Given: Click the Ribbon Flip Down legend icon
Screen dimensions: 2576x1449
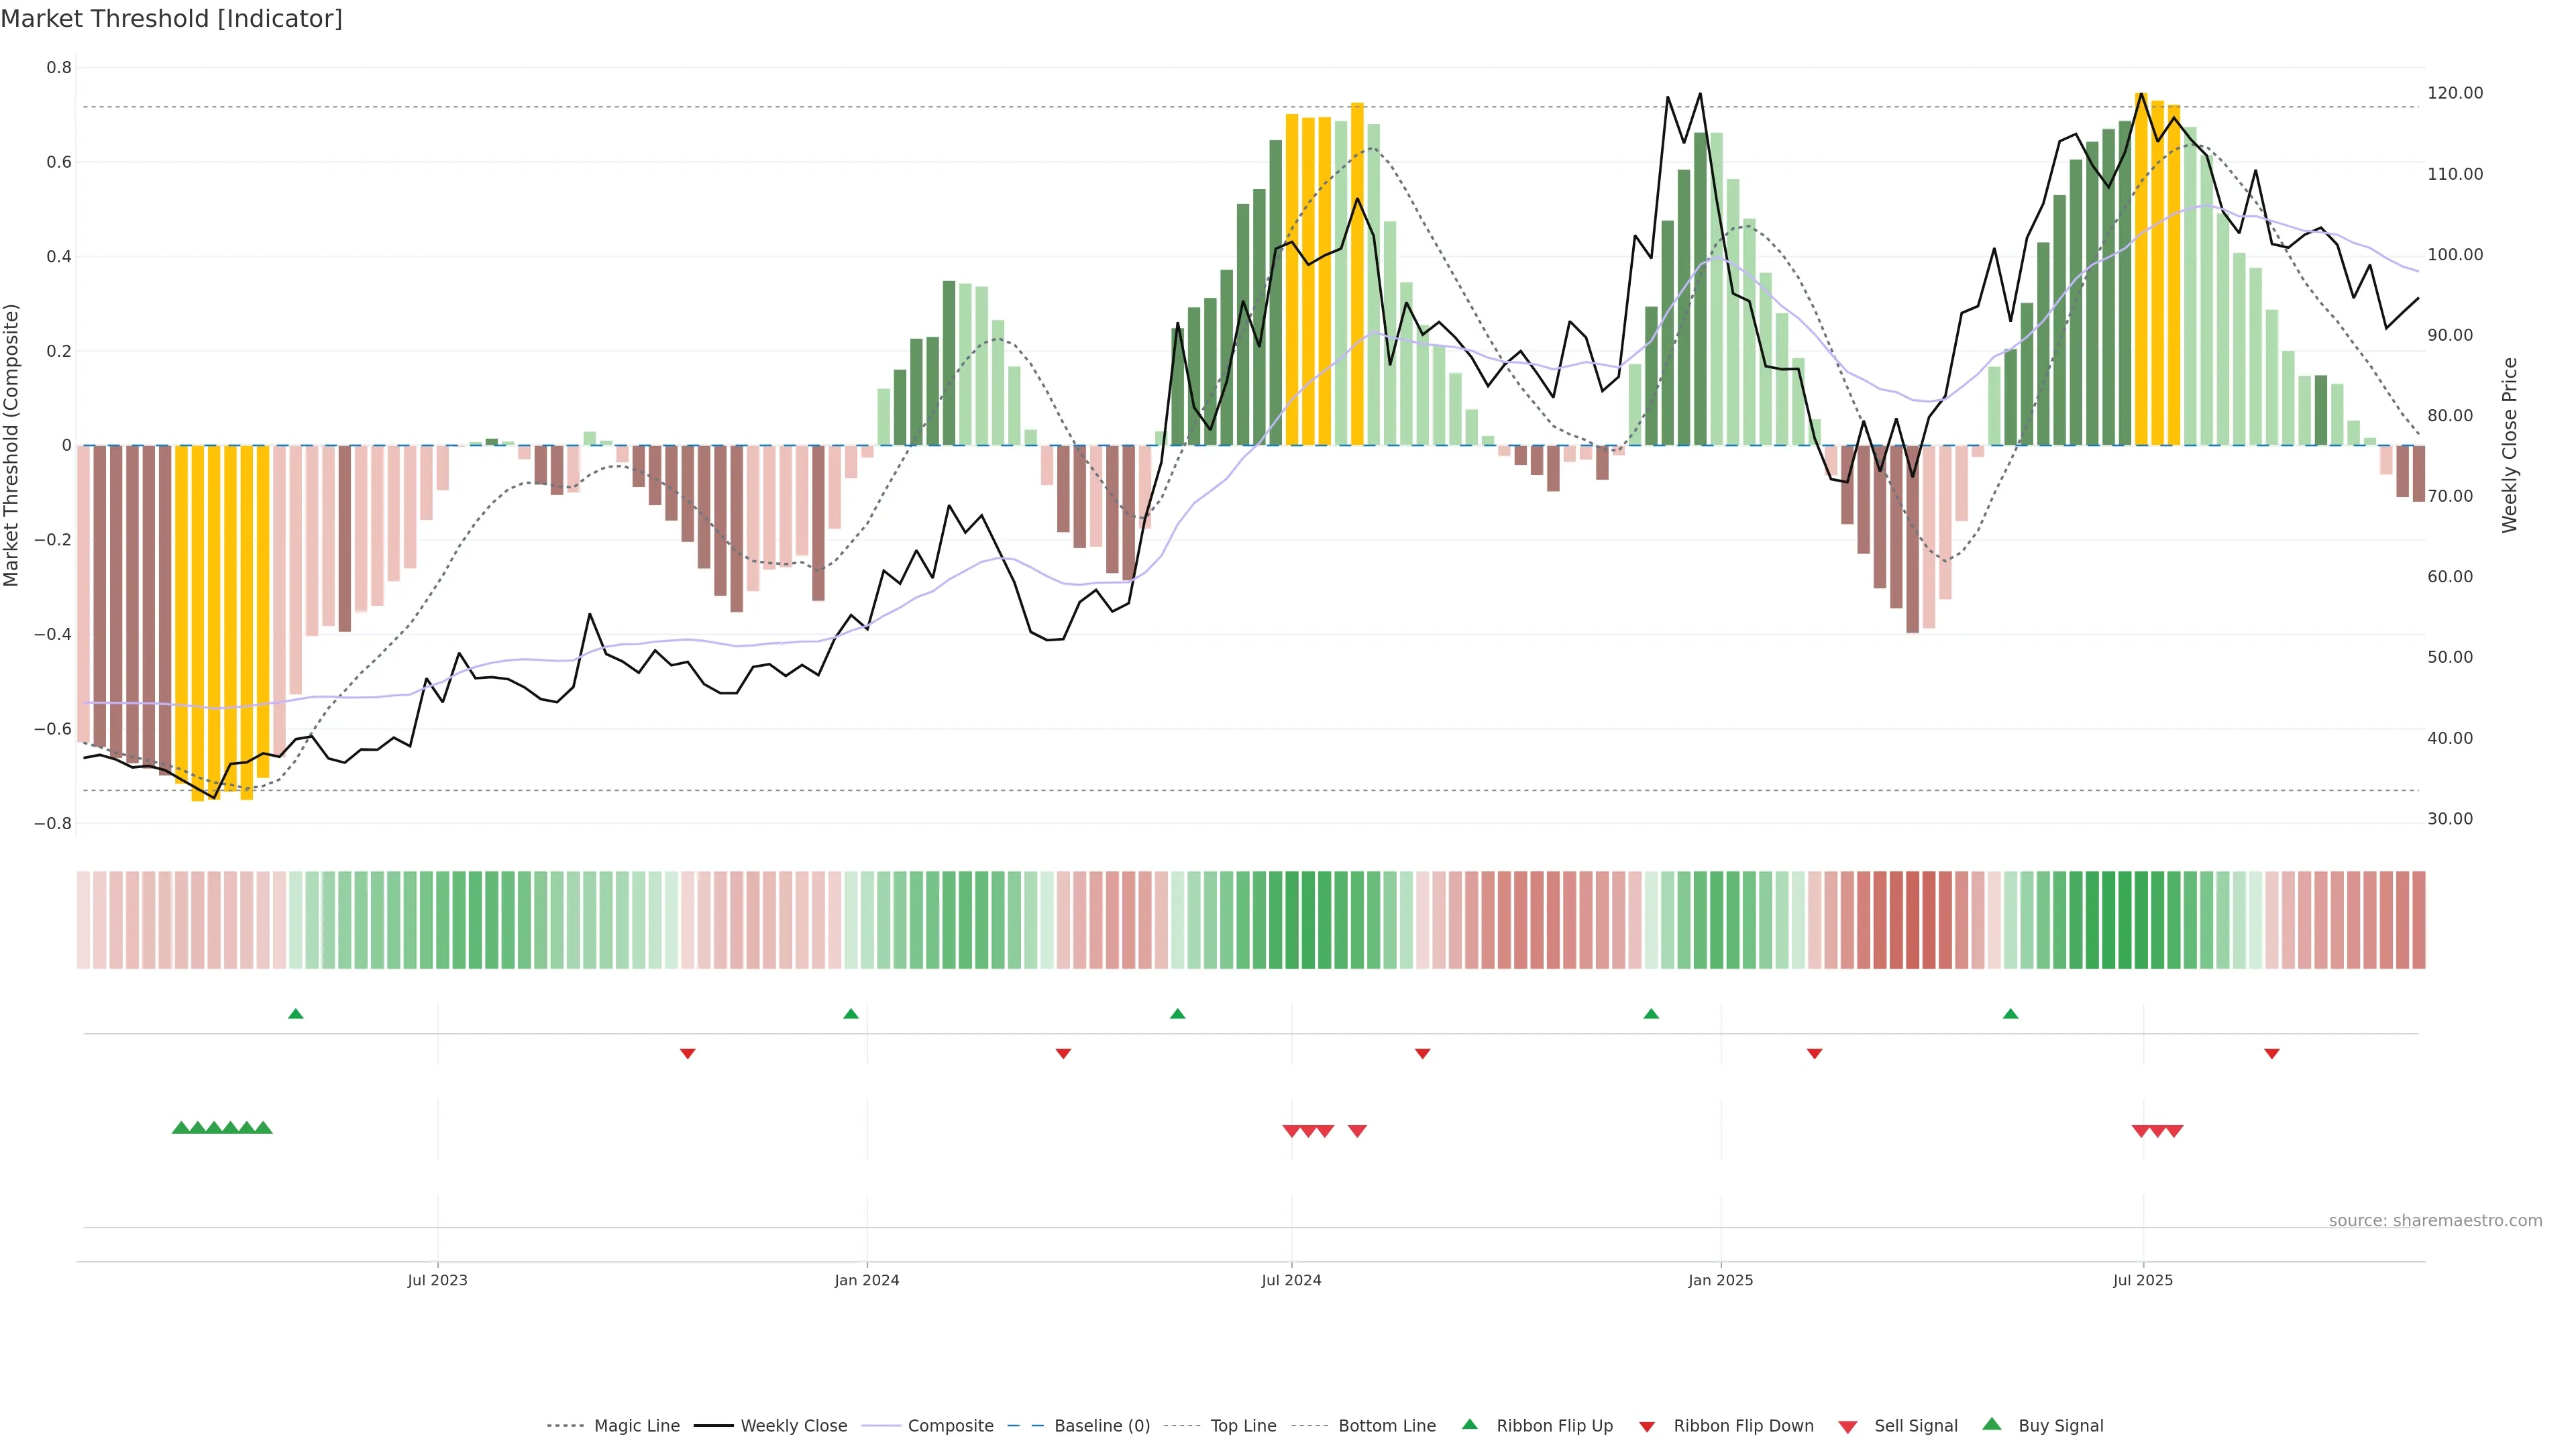Looking at the screenshot, I should point(1647,1427).
